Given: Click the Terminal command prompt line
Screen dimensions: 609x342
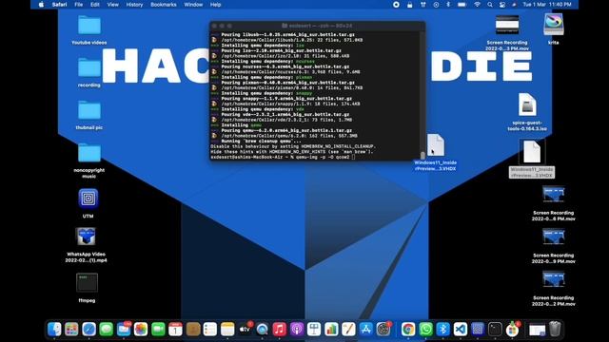Looking at the screenshot, I should (x=283, y=157).
